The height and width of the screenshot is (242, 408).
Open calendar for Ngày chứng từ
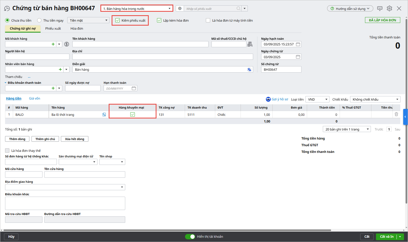[x=298, y=57]
